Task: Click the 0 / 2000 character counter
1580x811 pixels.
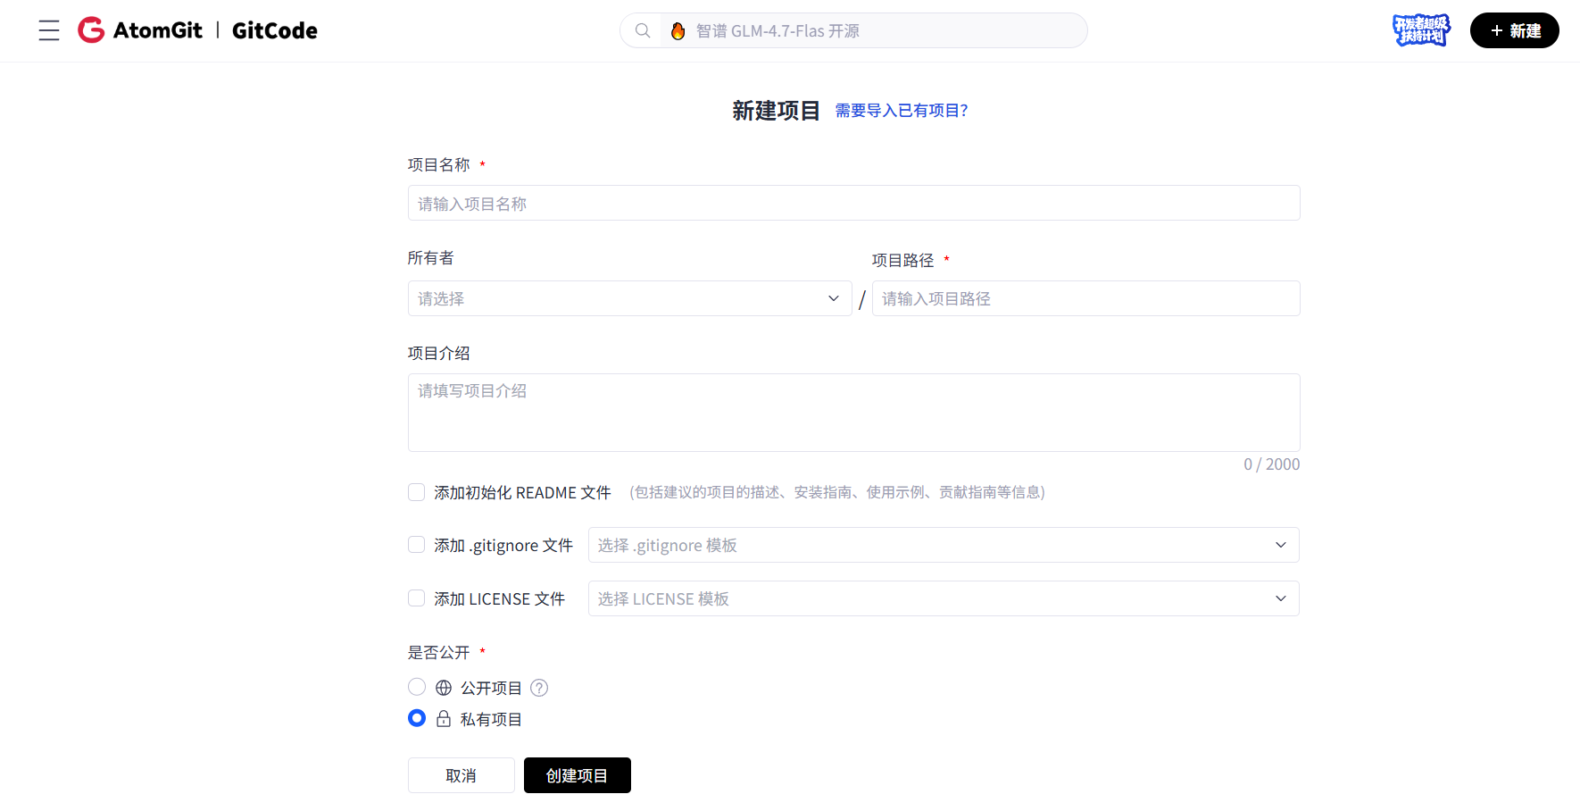Action: 1272,464
